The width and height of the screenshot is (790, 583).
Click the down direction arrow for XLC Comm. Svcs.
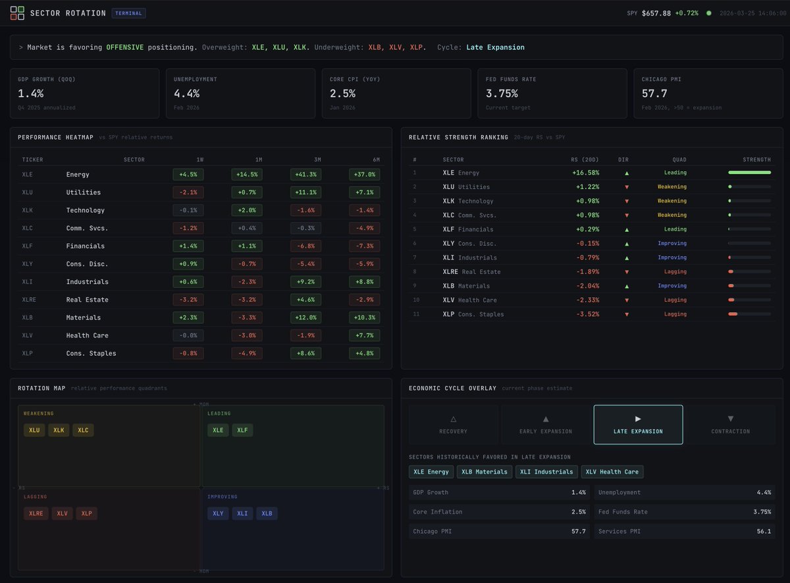pyautogui.click(x=627, y=215)
